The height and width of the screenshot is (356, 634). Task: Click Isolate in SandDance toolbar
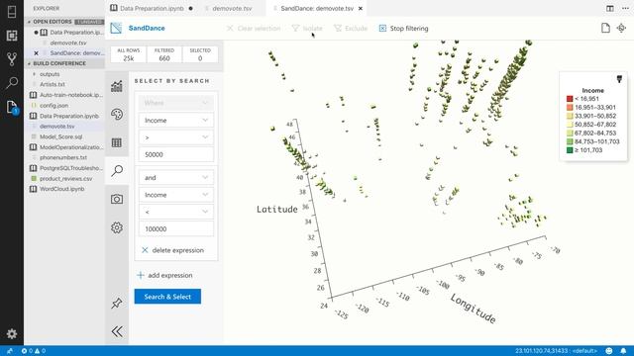click(x=307, y=29)
